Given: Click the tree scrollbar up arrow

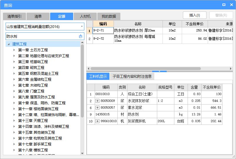Looking at the screenshot, I should tap(82, 42).
